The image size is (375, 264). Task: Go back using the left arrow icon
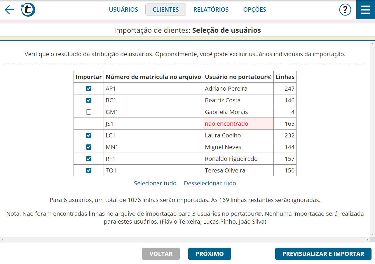pos(9,10)
